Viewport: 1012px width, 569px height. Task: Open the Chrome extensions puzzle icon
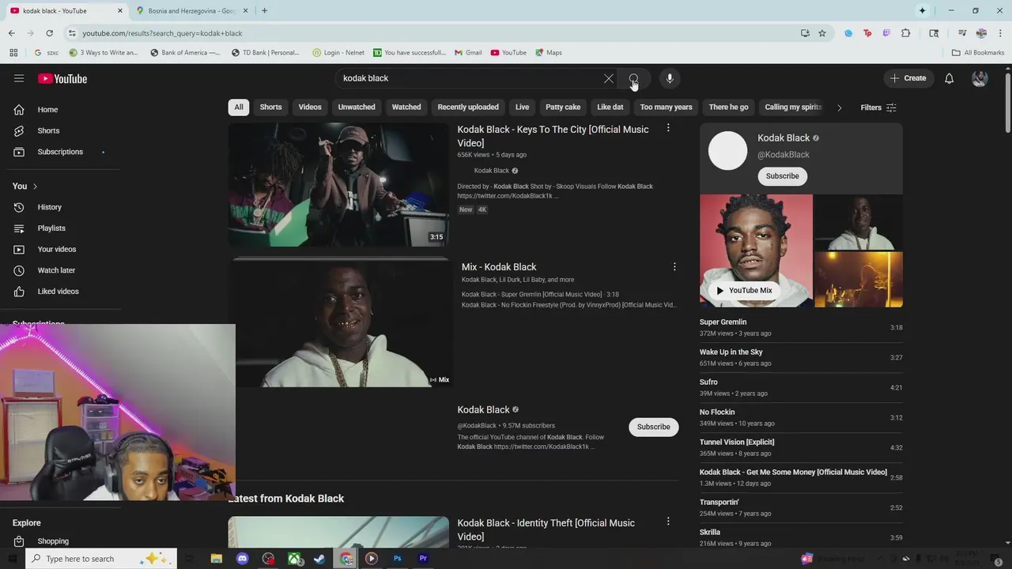point(906,33)
